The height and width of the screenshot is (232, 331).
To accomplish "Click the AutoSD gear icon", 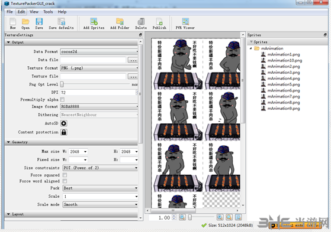I will (x=64, y=123).
